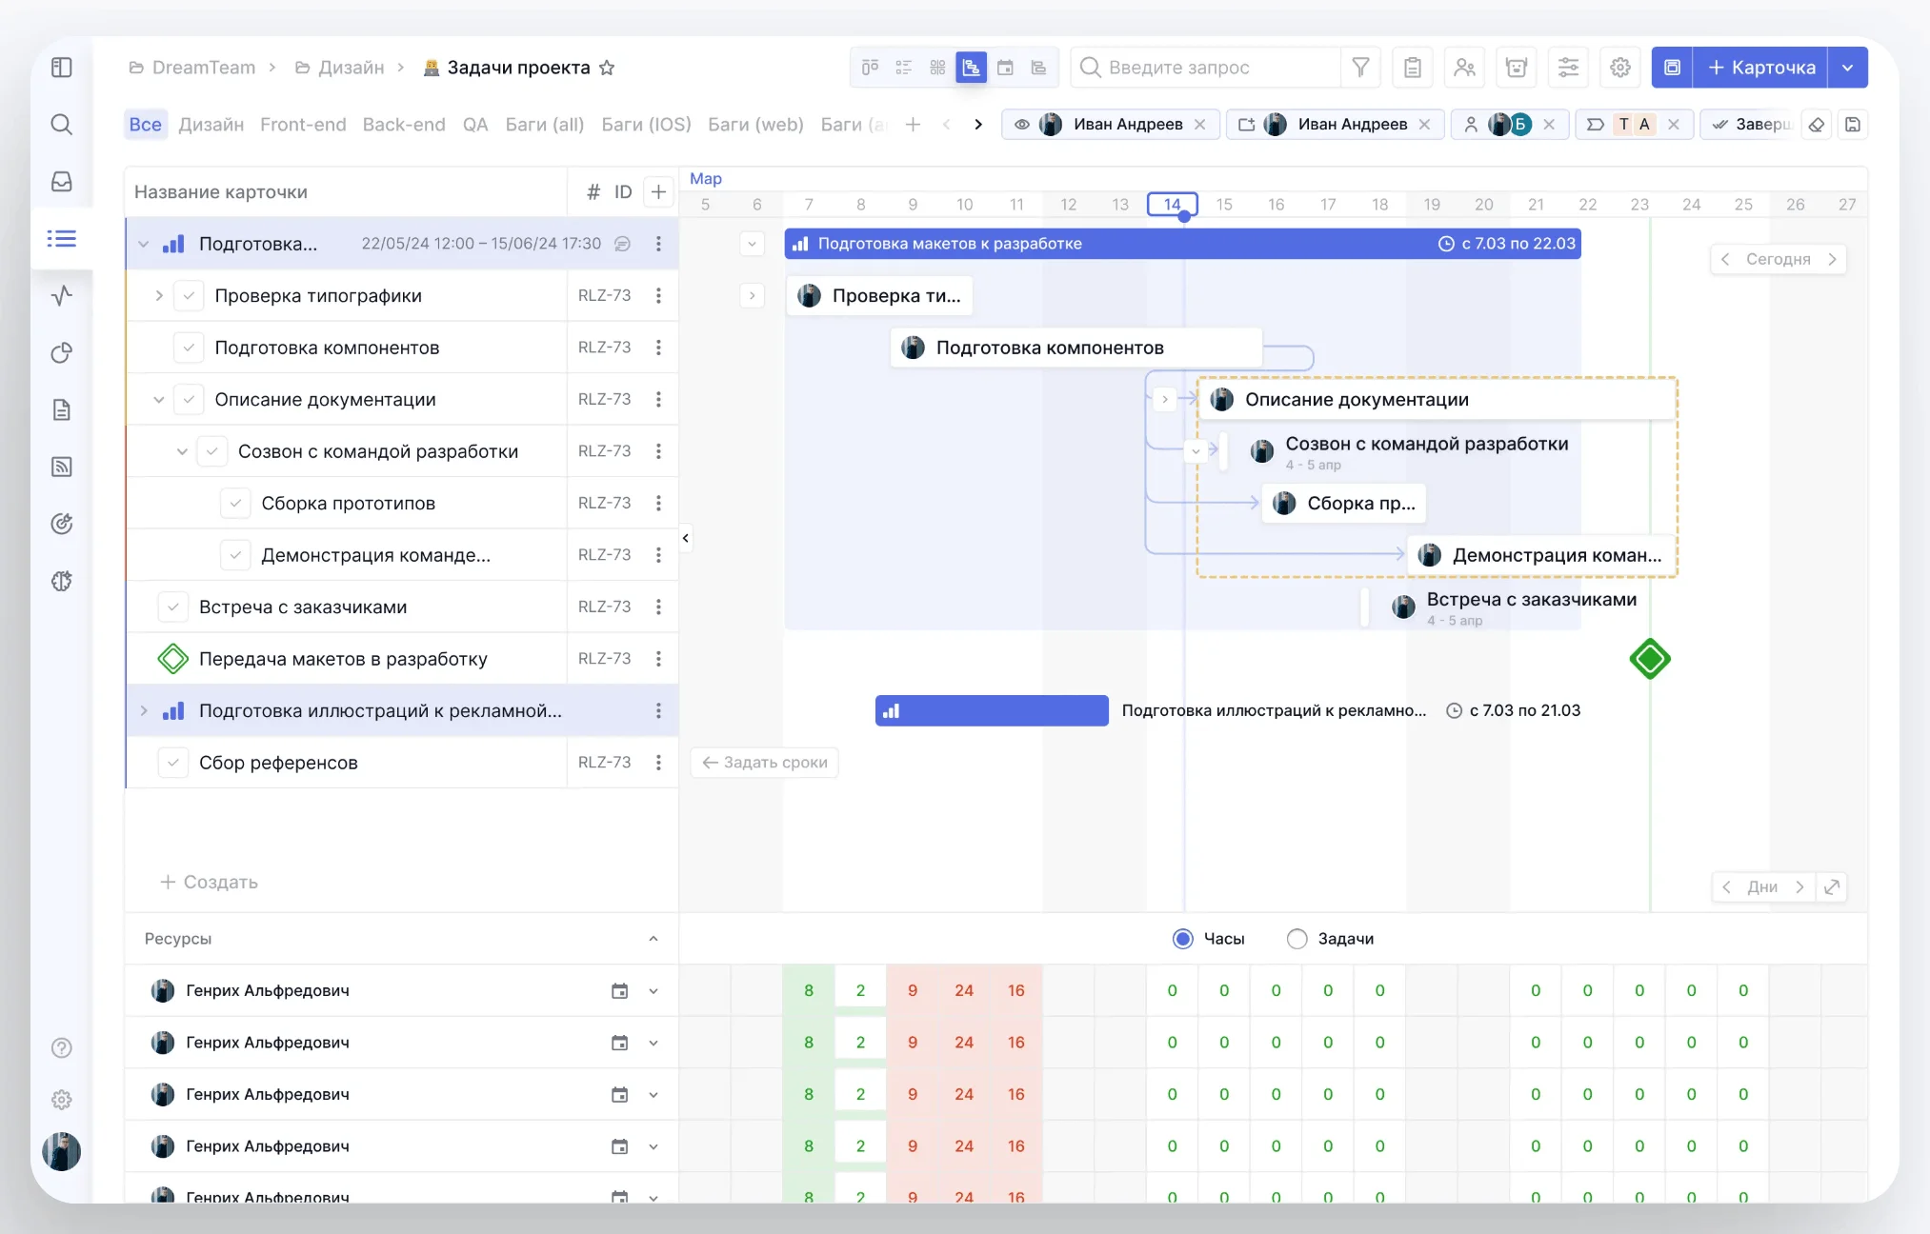Open the pie chart reports sidebar icon
This screenshot has width=1930, height=1234.
point(62,353)
